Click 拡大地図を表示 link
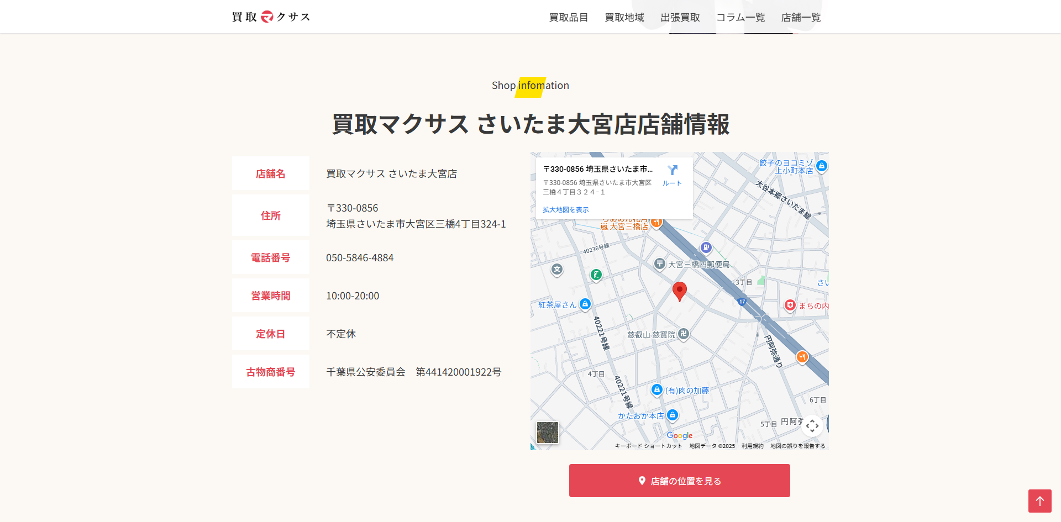 pos(565,210)
